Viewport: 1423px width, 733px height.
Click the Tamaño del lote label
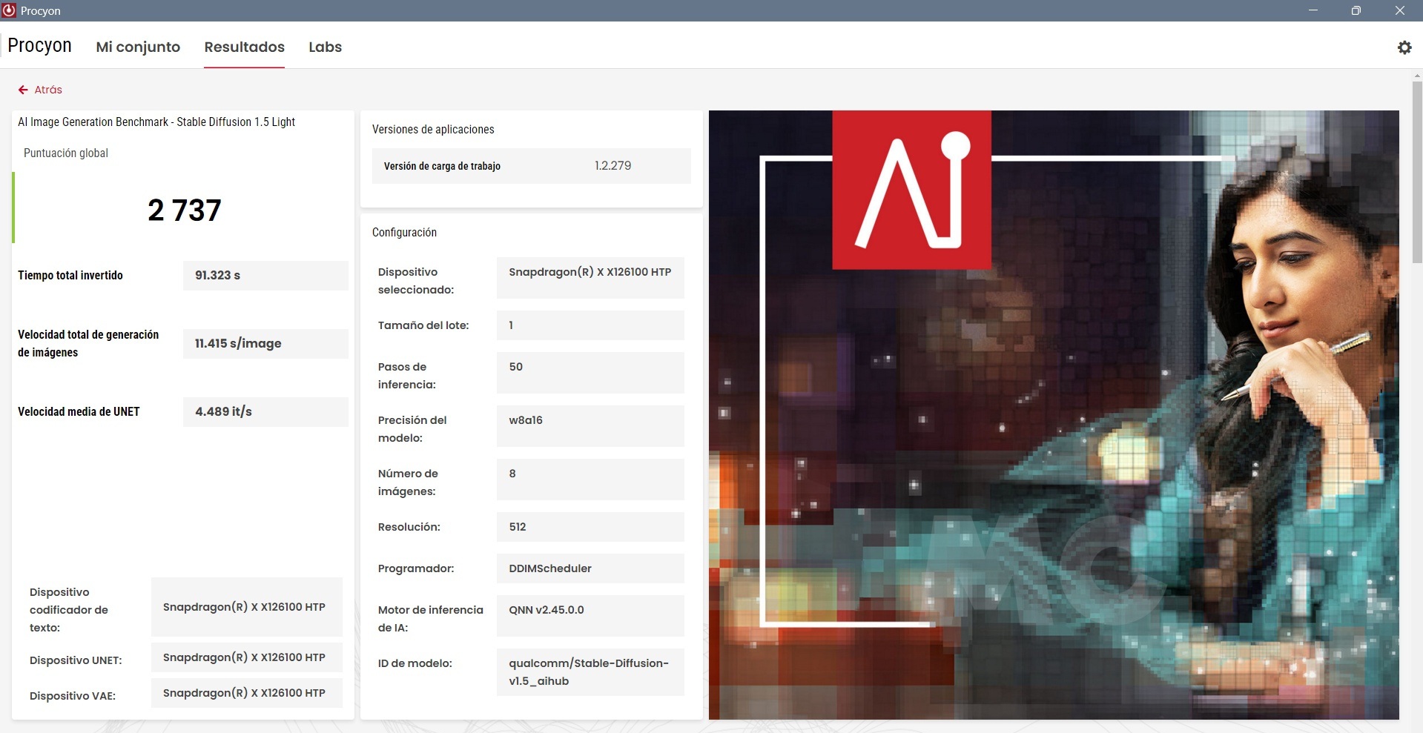[x=423, y=325]
